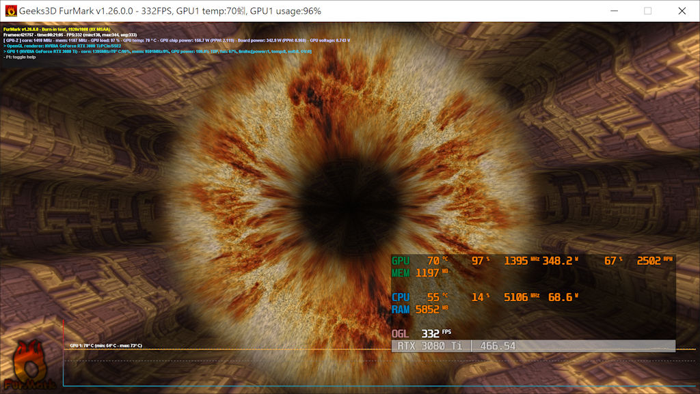The height and width of the screenshot is (394, 700).
Task: Click the fan speed percent value 67 %
Action: click(613, 261)
